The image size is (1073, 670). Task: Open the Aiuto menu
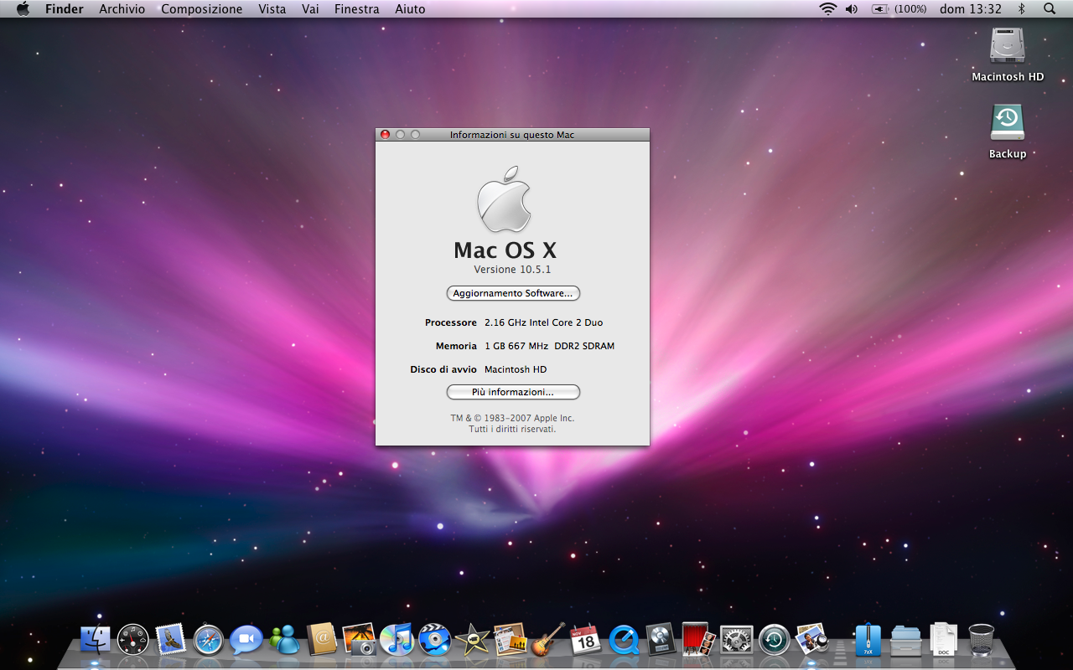click(410, 9)
